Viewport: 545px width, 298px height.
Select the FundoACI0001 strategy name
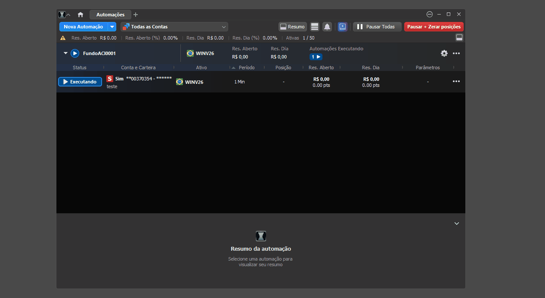point(99,53)
